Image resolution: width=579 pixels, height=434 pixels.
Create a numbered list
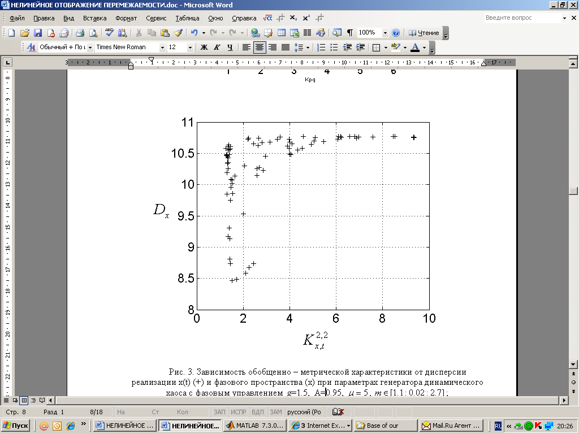tap(321, 47)
